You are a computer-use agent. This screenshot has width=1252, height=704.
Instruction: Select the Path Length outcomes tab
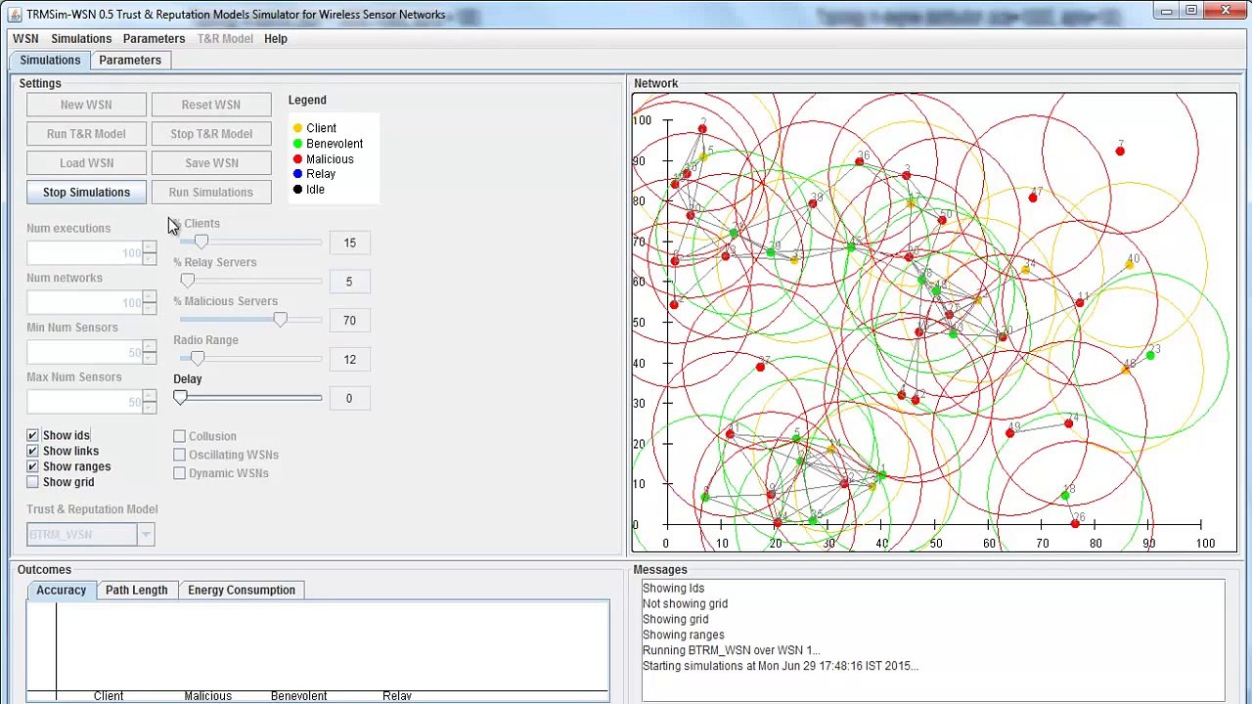(137, 590)
